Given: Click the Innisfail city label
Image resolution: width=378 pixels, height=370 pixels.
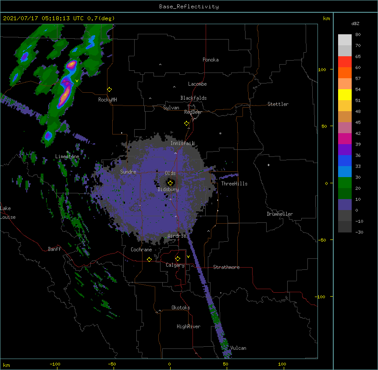Looking at the screenshot, I should point(182,143).
